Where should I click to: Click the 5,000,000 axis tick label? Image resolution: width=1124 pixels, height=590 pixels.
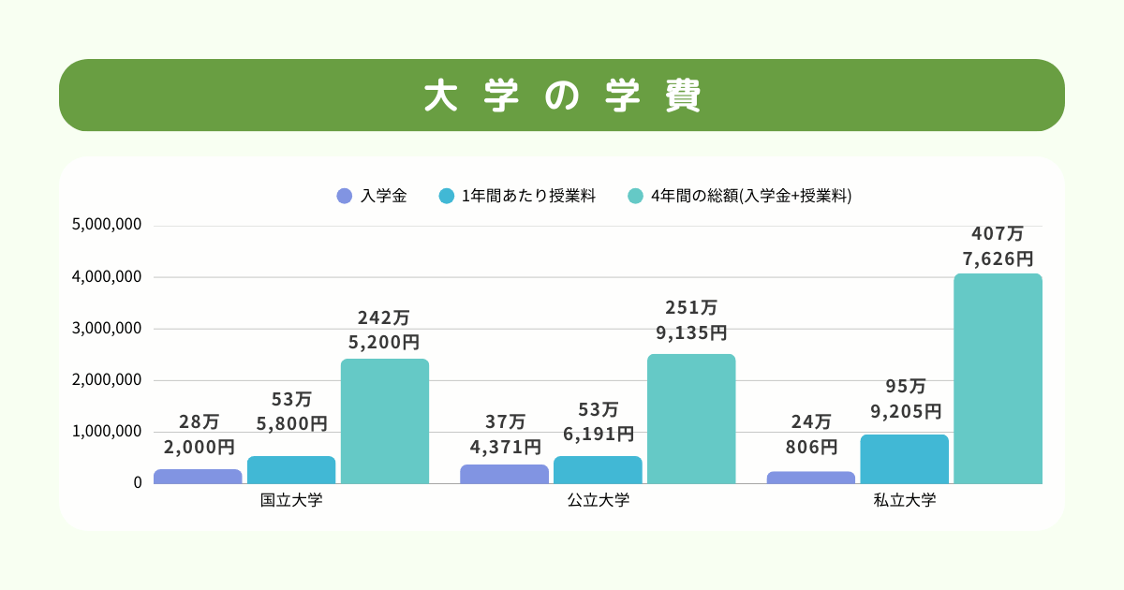[x=107, y=226]
